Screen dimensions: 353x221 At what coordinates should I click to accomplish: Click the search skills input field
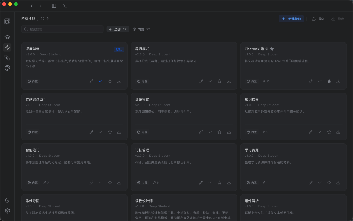(62, 29)
